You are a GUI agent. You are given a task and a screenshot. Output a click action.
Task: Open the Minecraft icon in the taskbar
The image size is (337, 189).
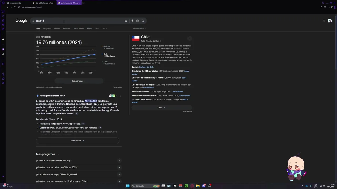(186, 186)
